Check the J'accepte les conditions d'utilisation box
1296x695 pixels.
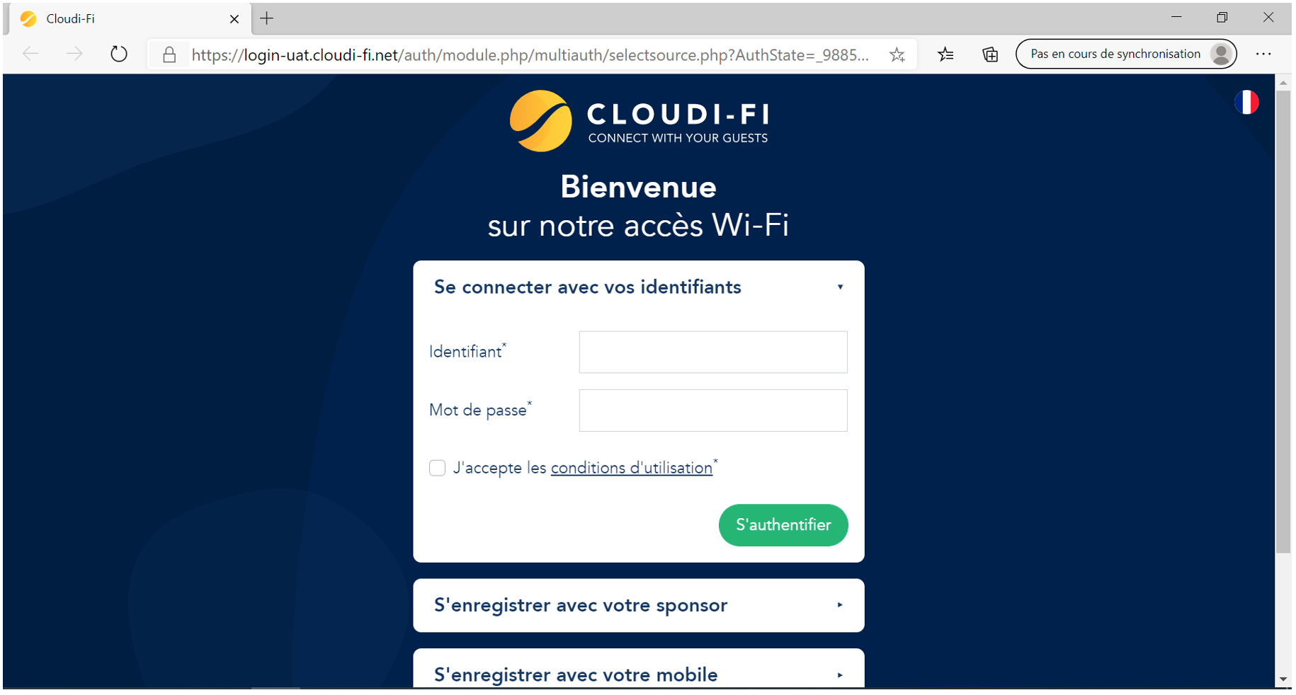coord(437,468)
